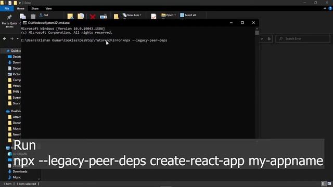333x187 pixels.
Task: Open Music under This PC
Action: pyautogui.click(x=15, y=177)
